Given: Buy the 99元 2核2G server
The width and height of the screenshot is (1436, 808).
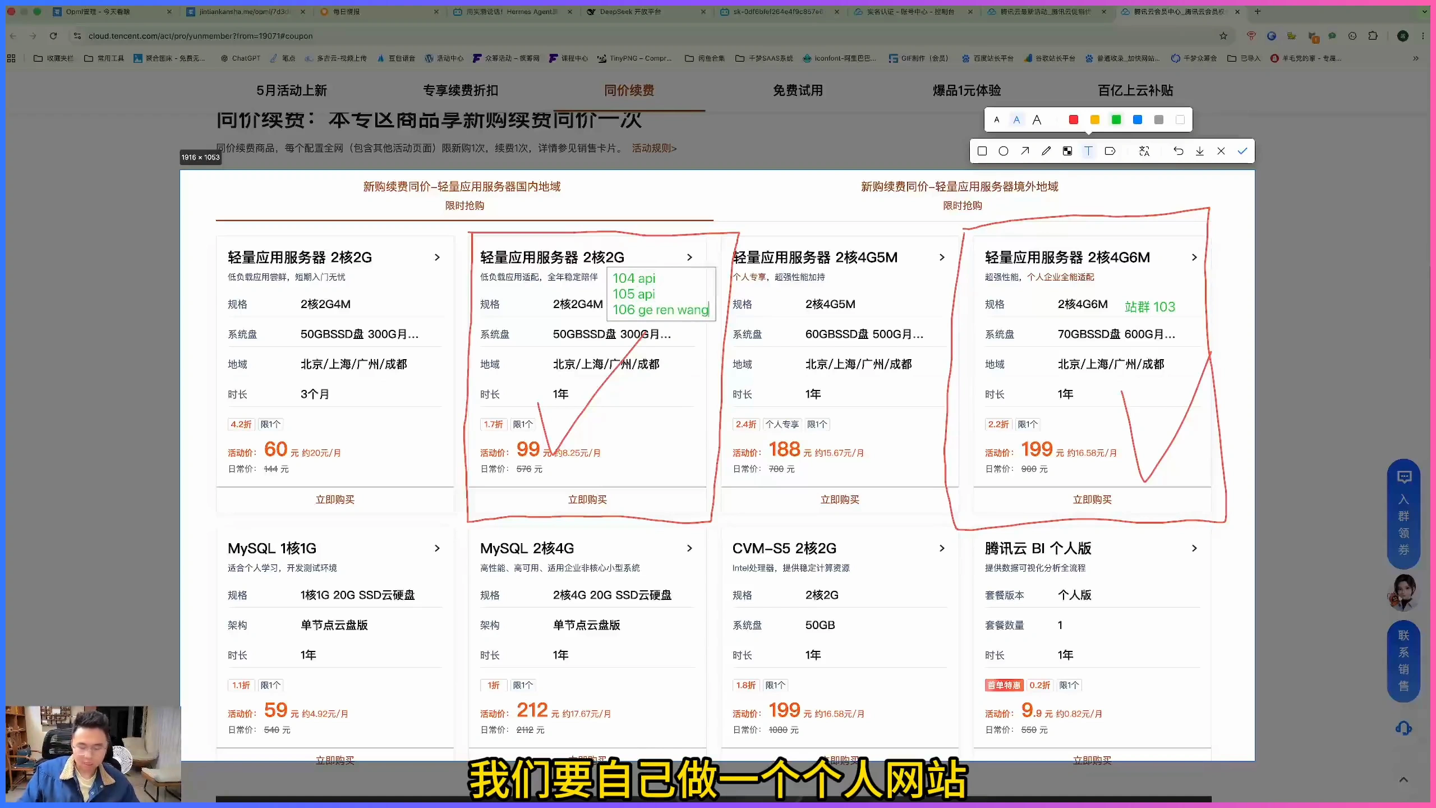Looking at the screenshot, I should tap(587, 499).
